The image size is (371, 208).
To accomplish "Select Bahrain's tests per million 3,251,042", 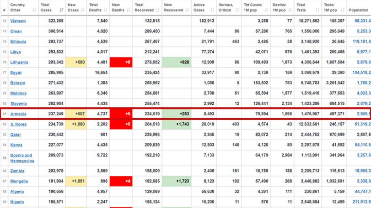I will point(335,83).
